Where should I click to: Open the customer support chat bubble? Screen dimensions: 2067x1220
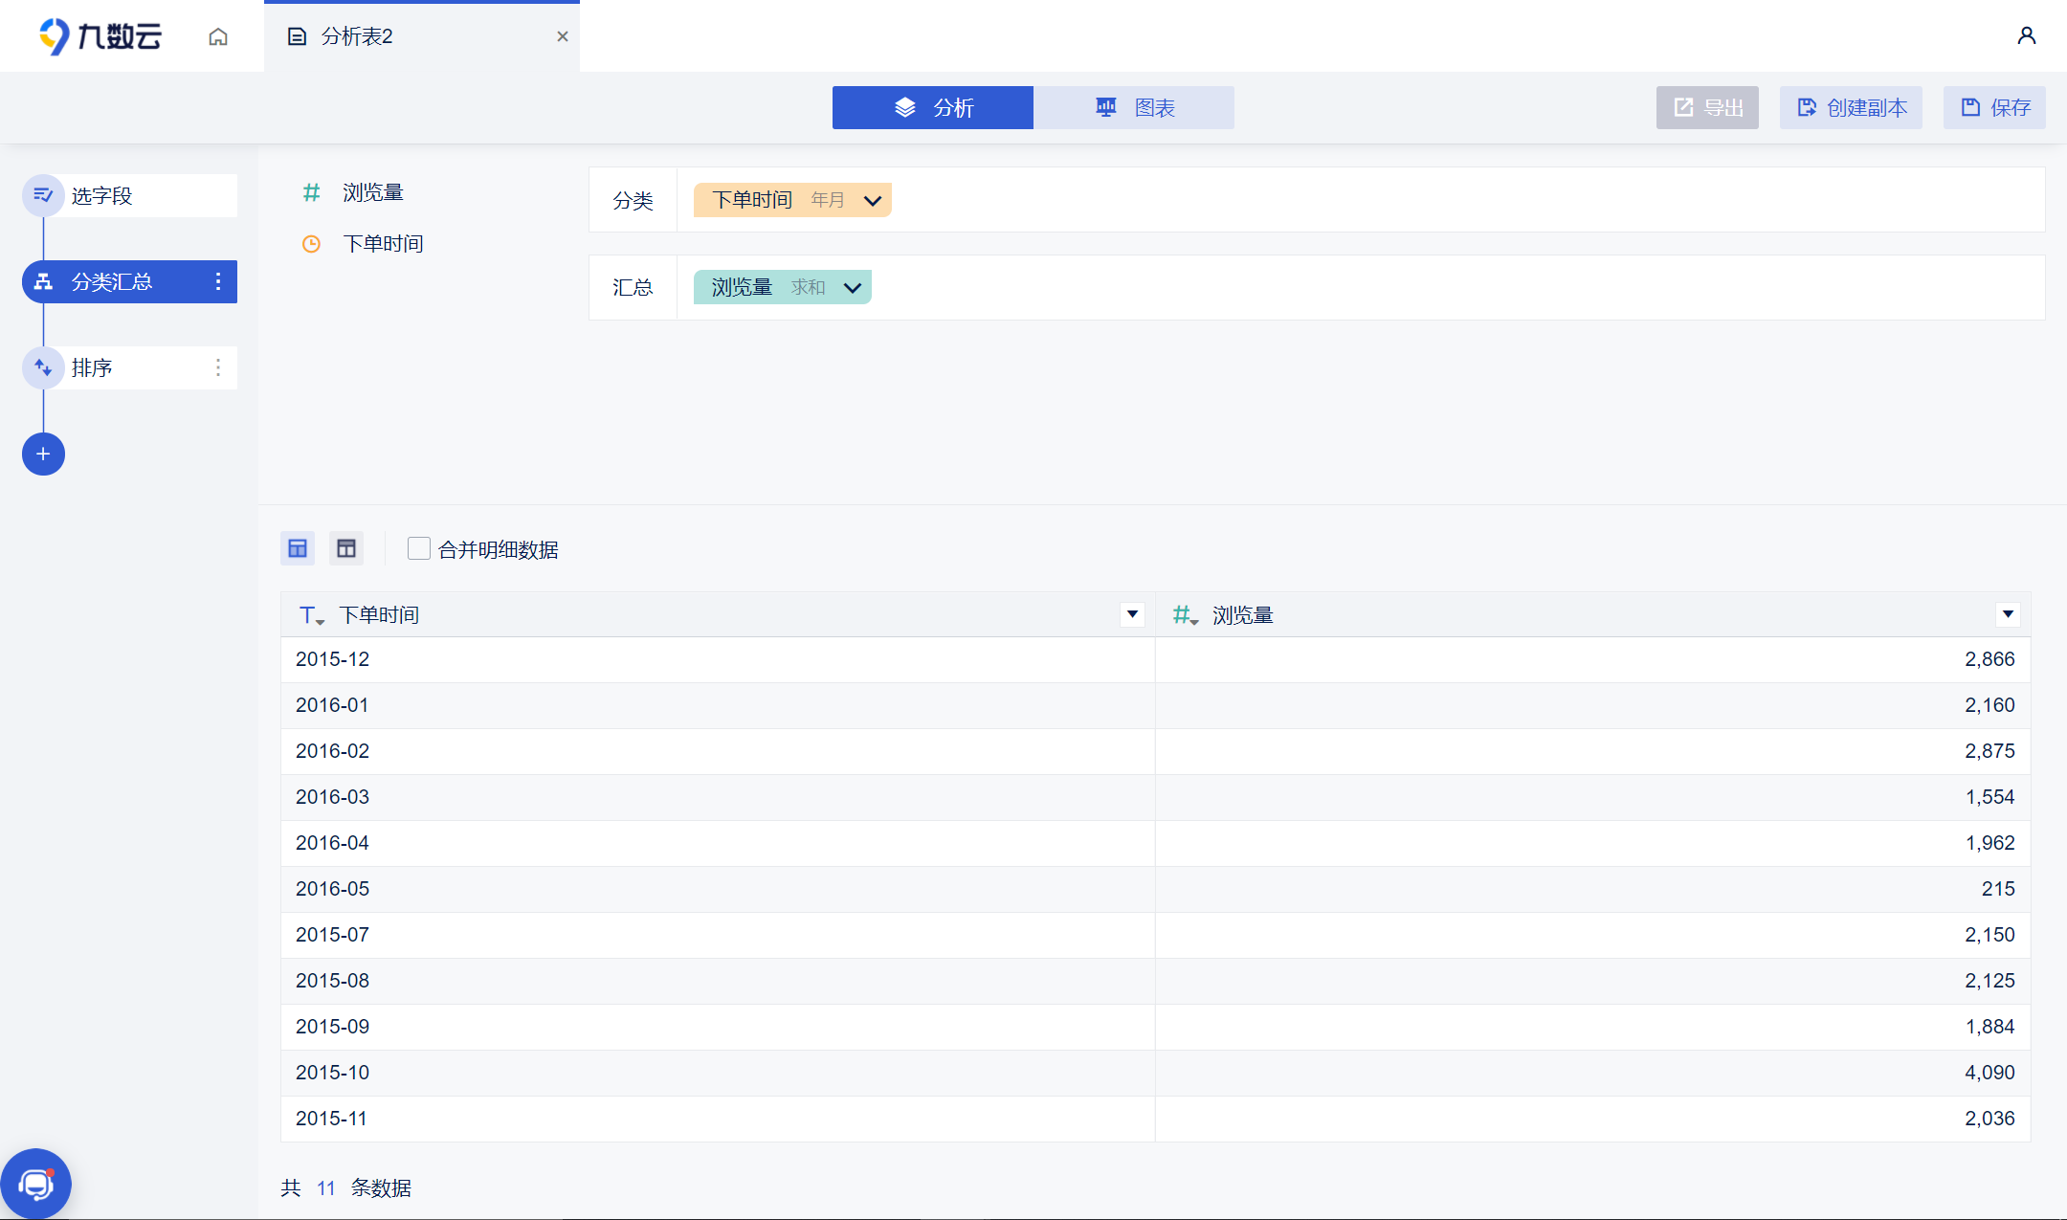point(36,1184)
